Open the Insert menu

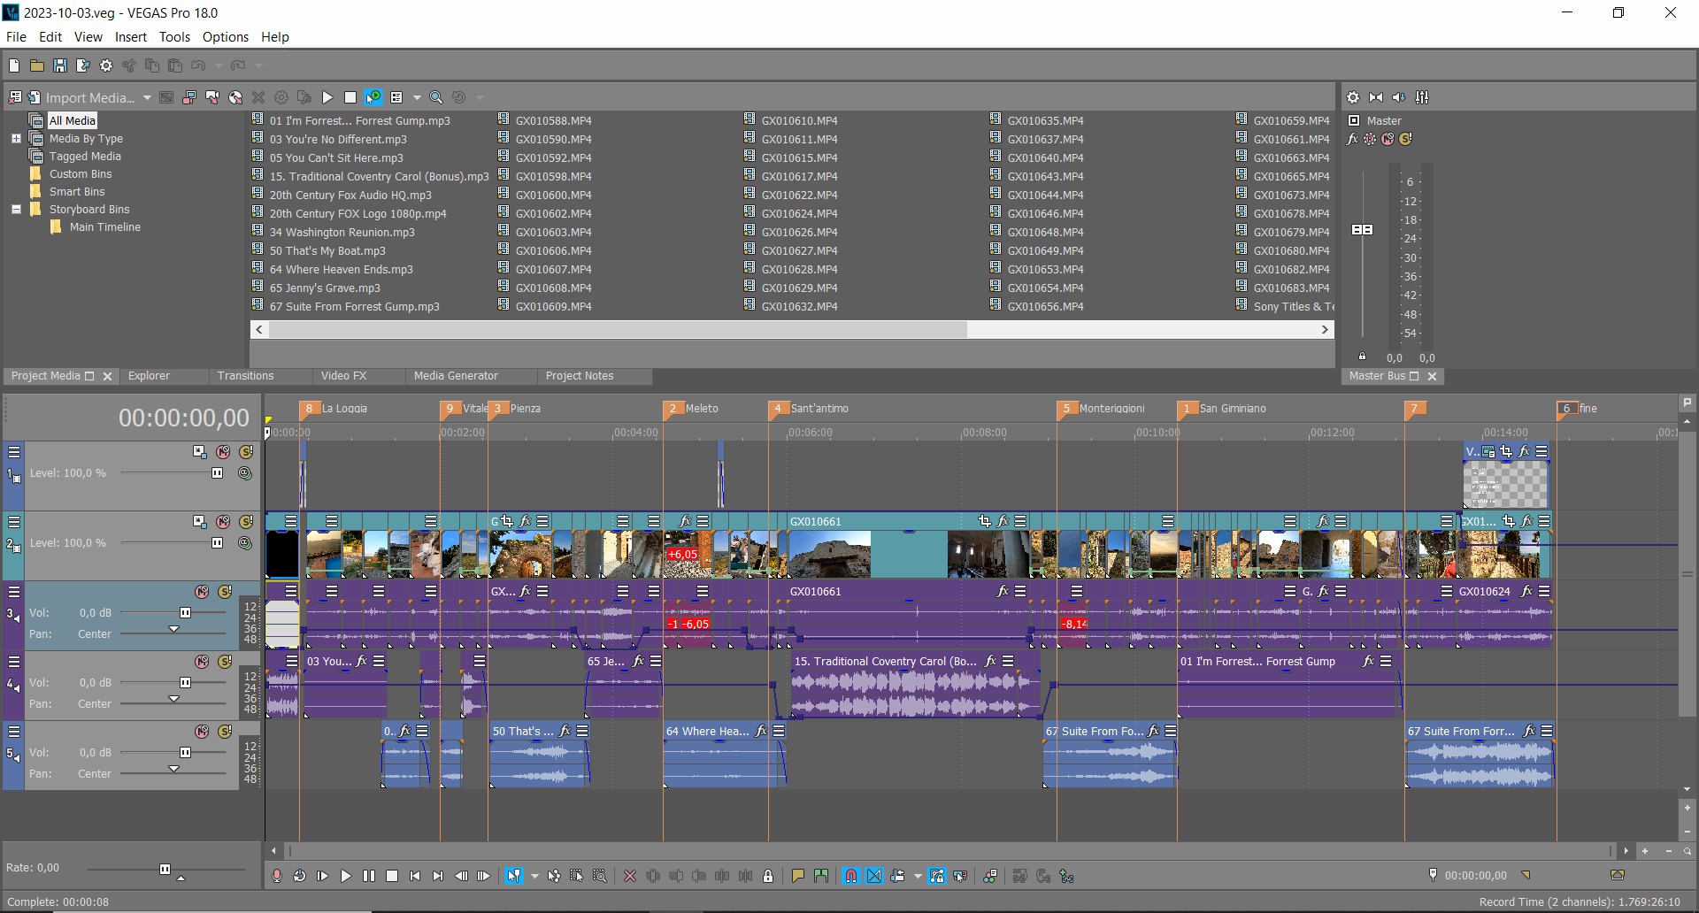click(131, 37)
